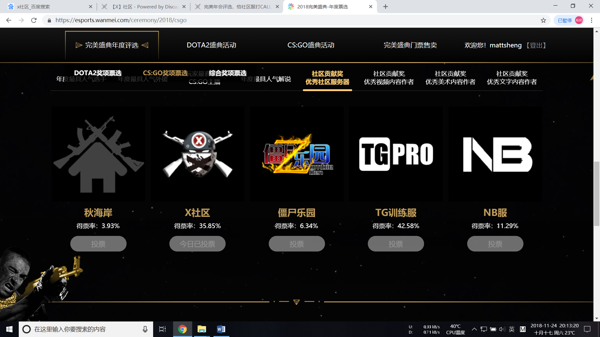Click the browser address bar
The image size is (600, 337).
pos(187,20)
